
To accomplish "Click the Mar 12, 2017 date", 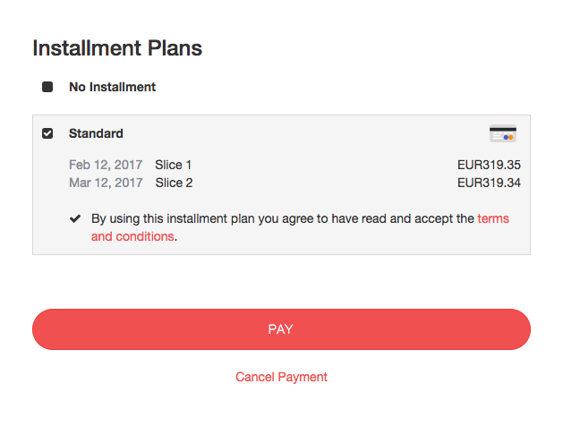I will 106,183.
